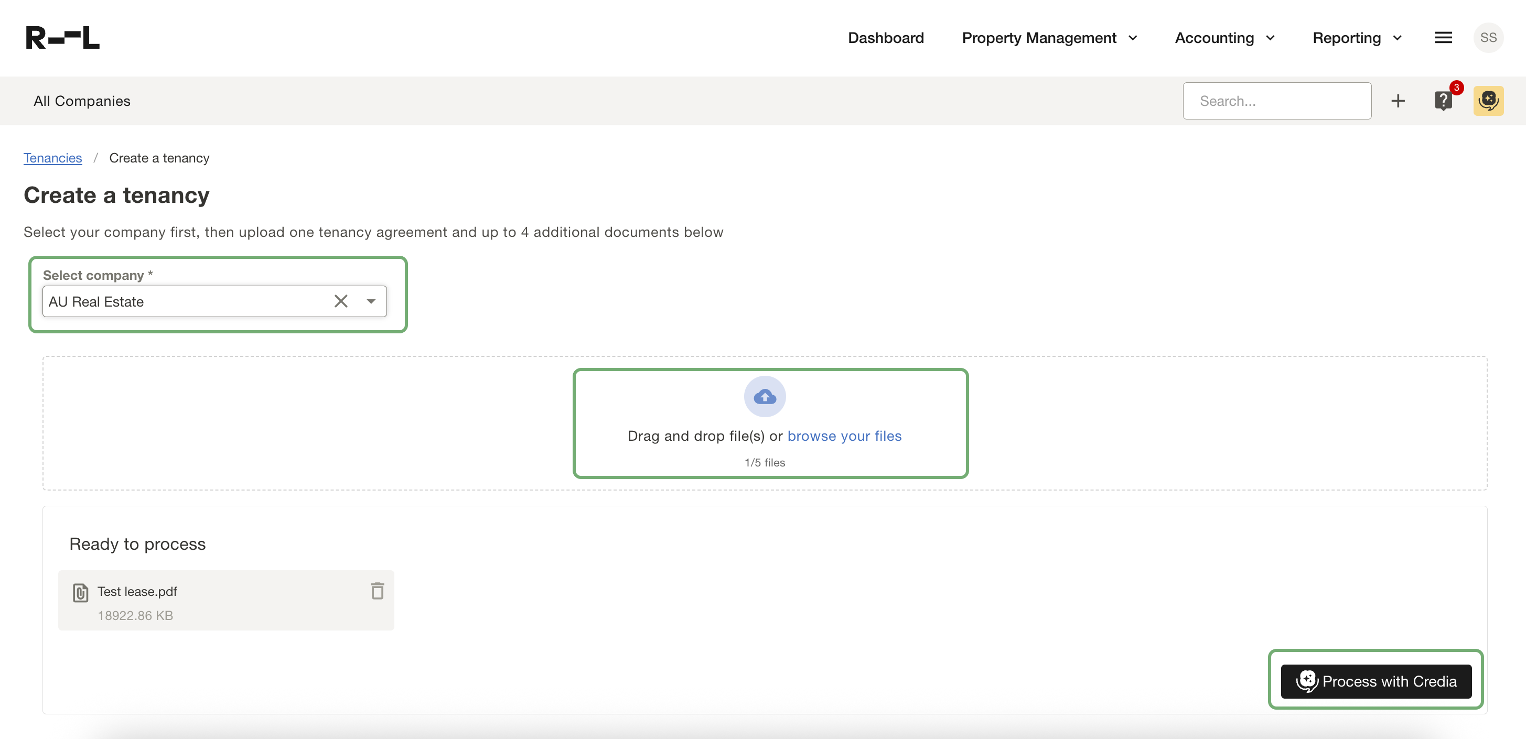Viewport: 1526px width, 739px height.
Task: Click browse your files link
Action: coord(844,436)
